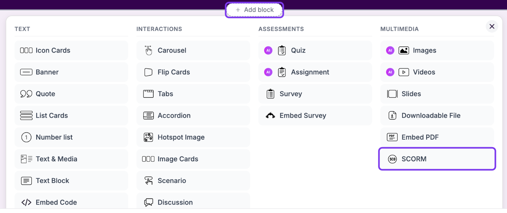
Task: Click the Assignment clipboard icon
Action: coord(282,72)
